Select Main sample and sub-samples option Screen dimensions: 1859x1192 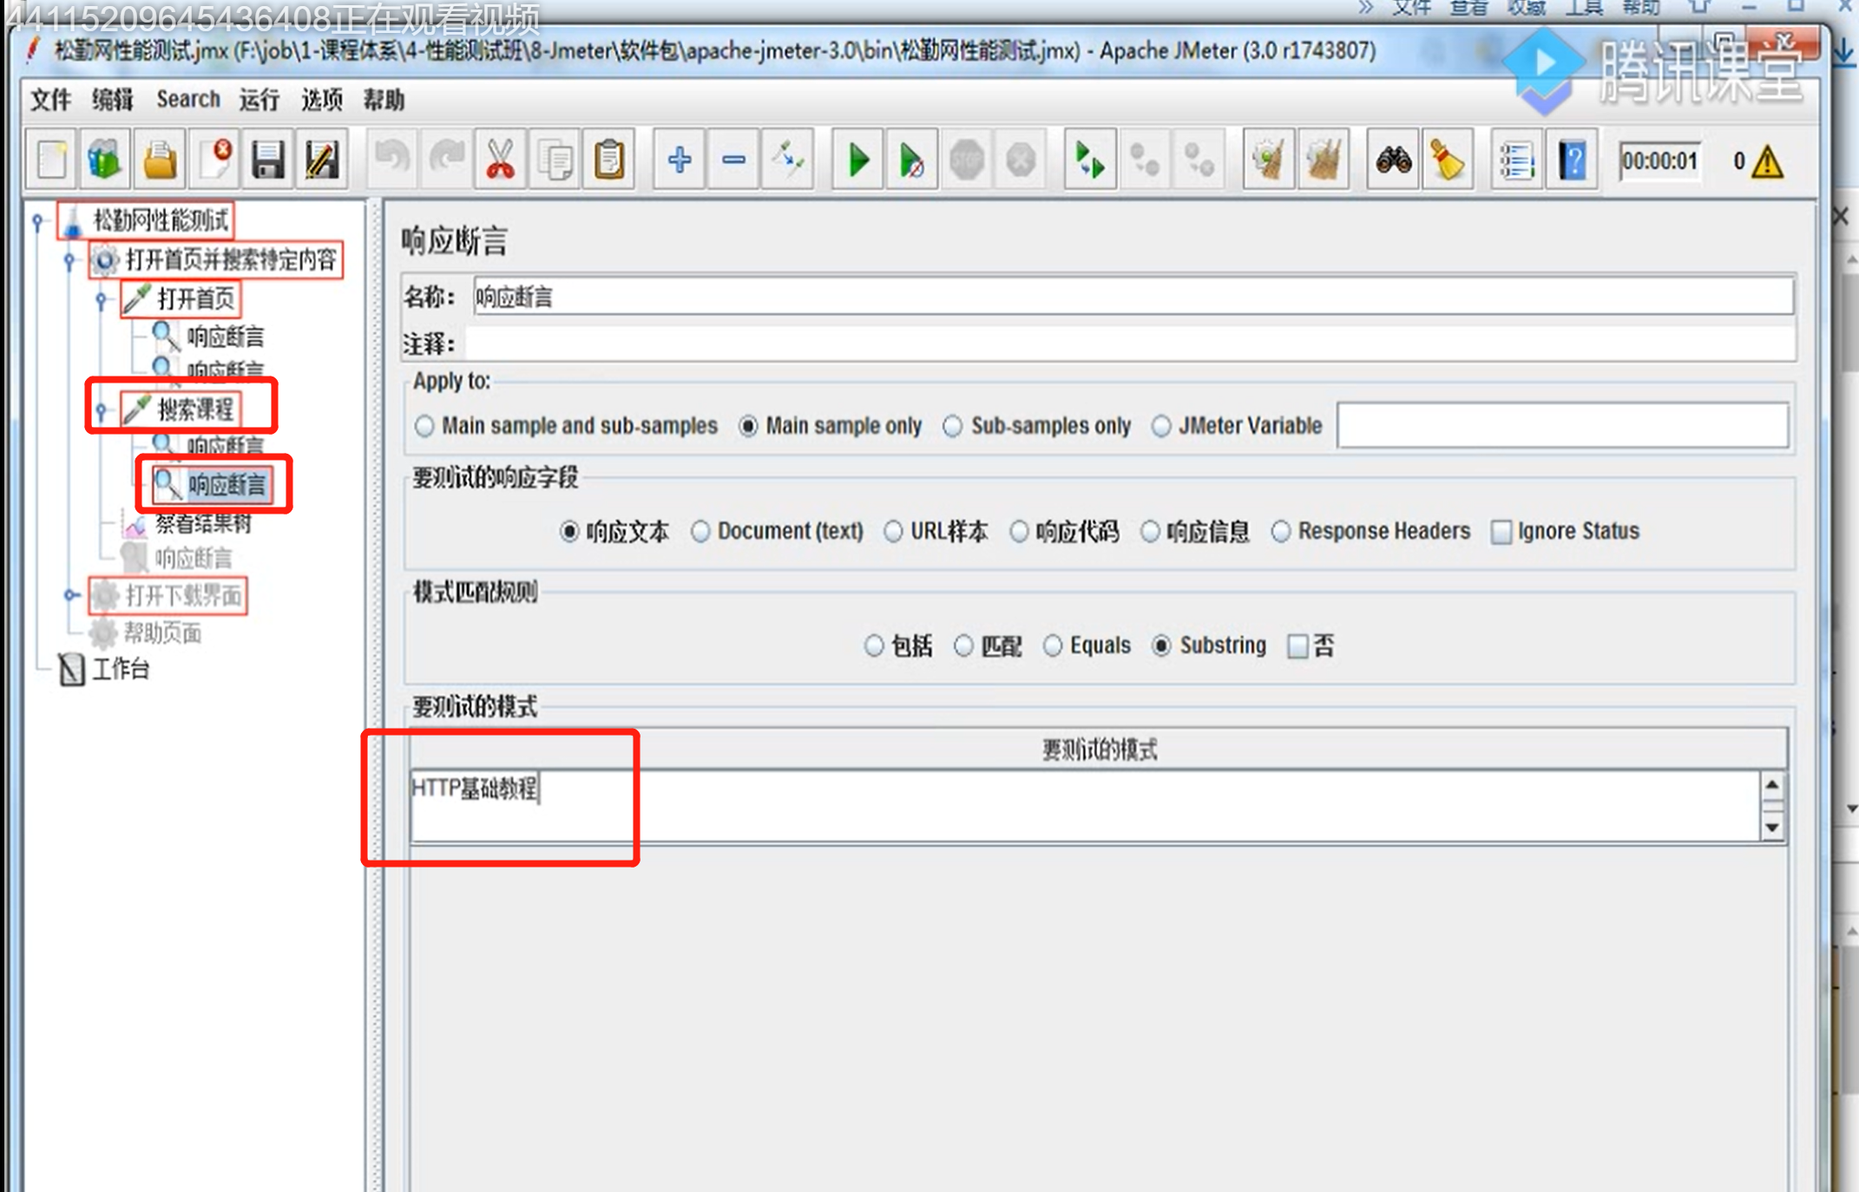[424, 426]
